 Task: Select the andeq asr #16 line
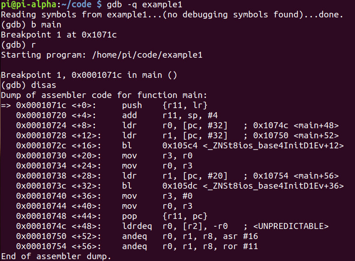coord(137,236)
